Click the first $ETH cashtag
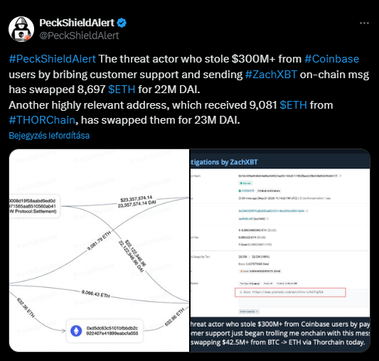379x361 pixels. 122,90
